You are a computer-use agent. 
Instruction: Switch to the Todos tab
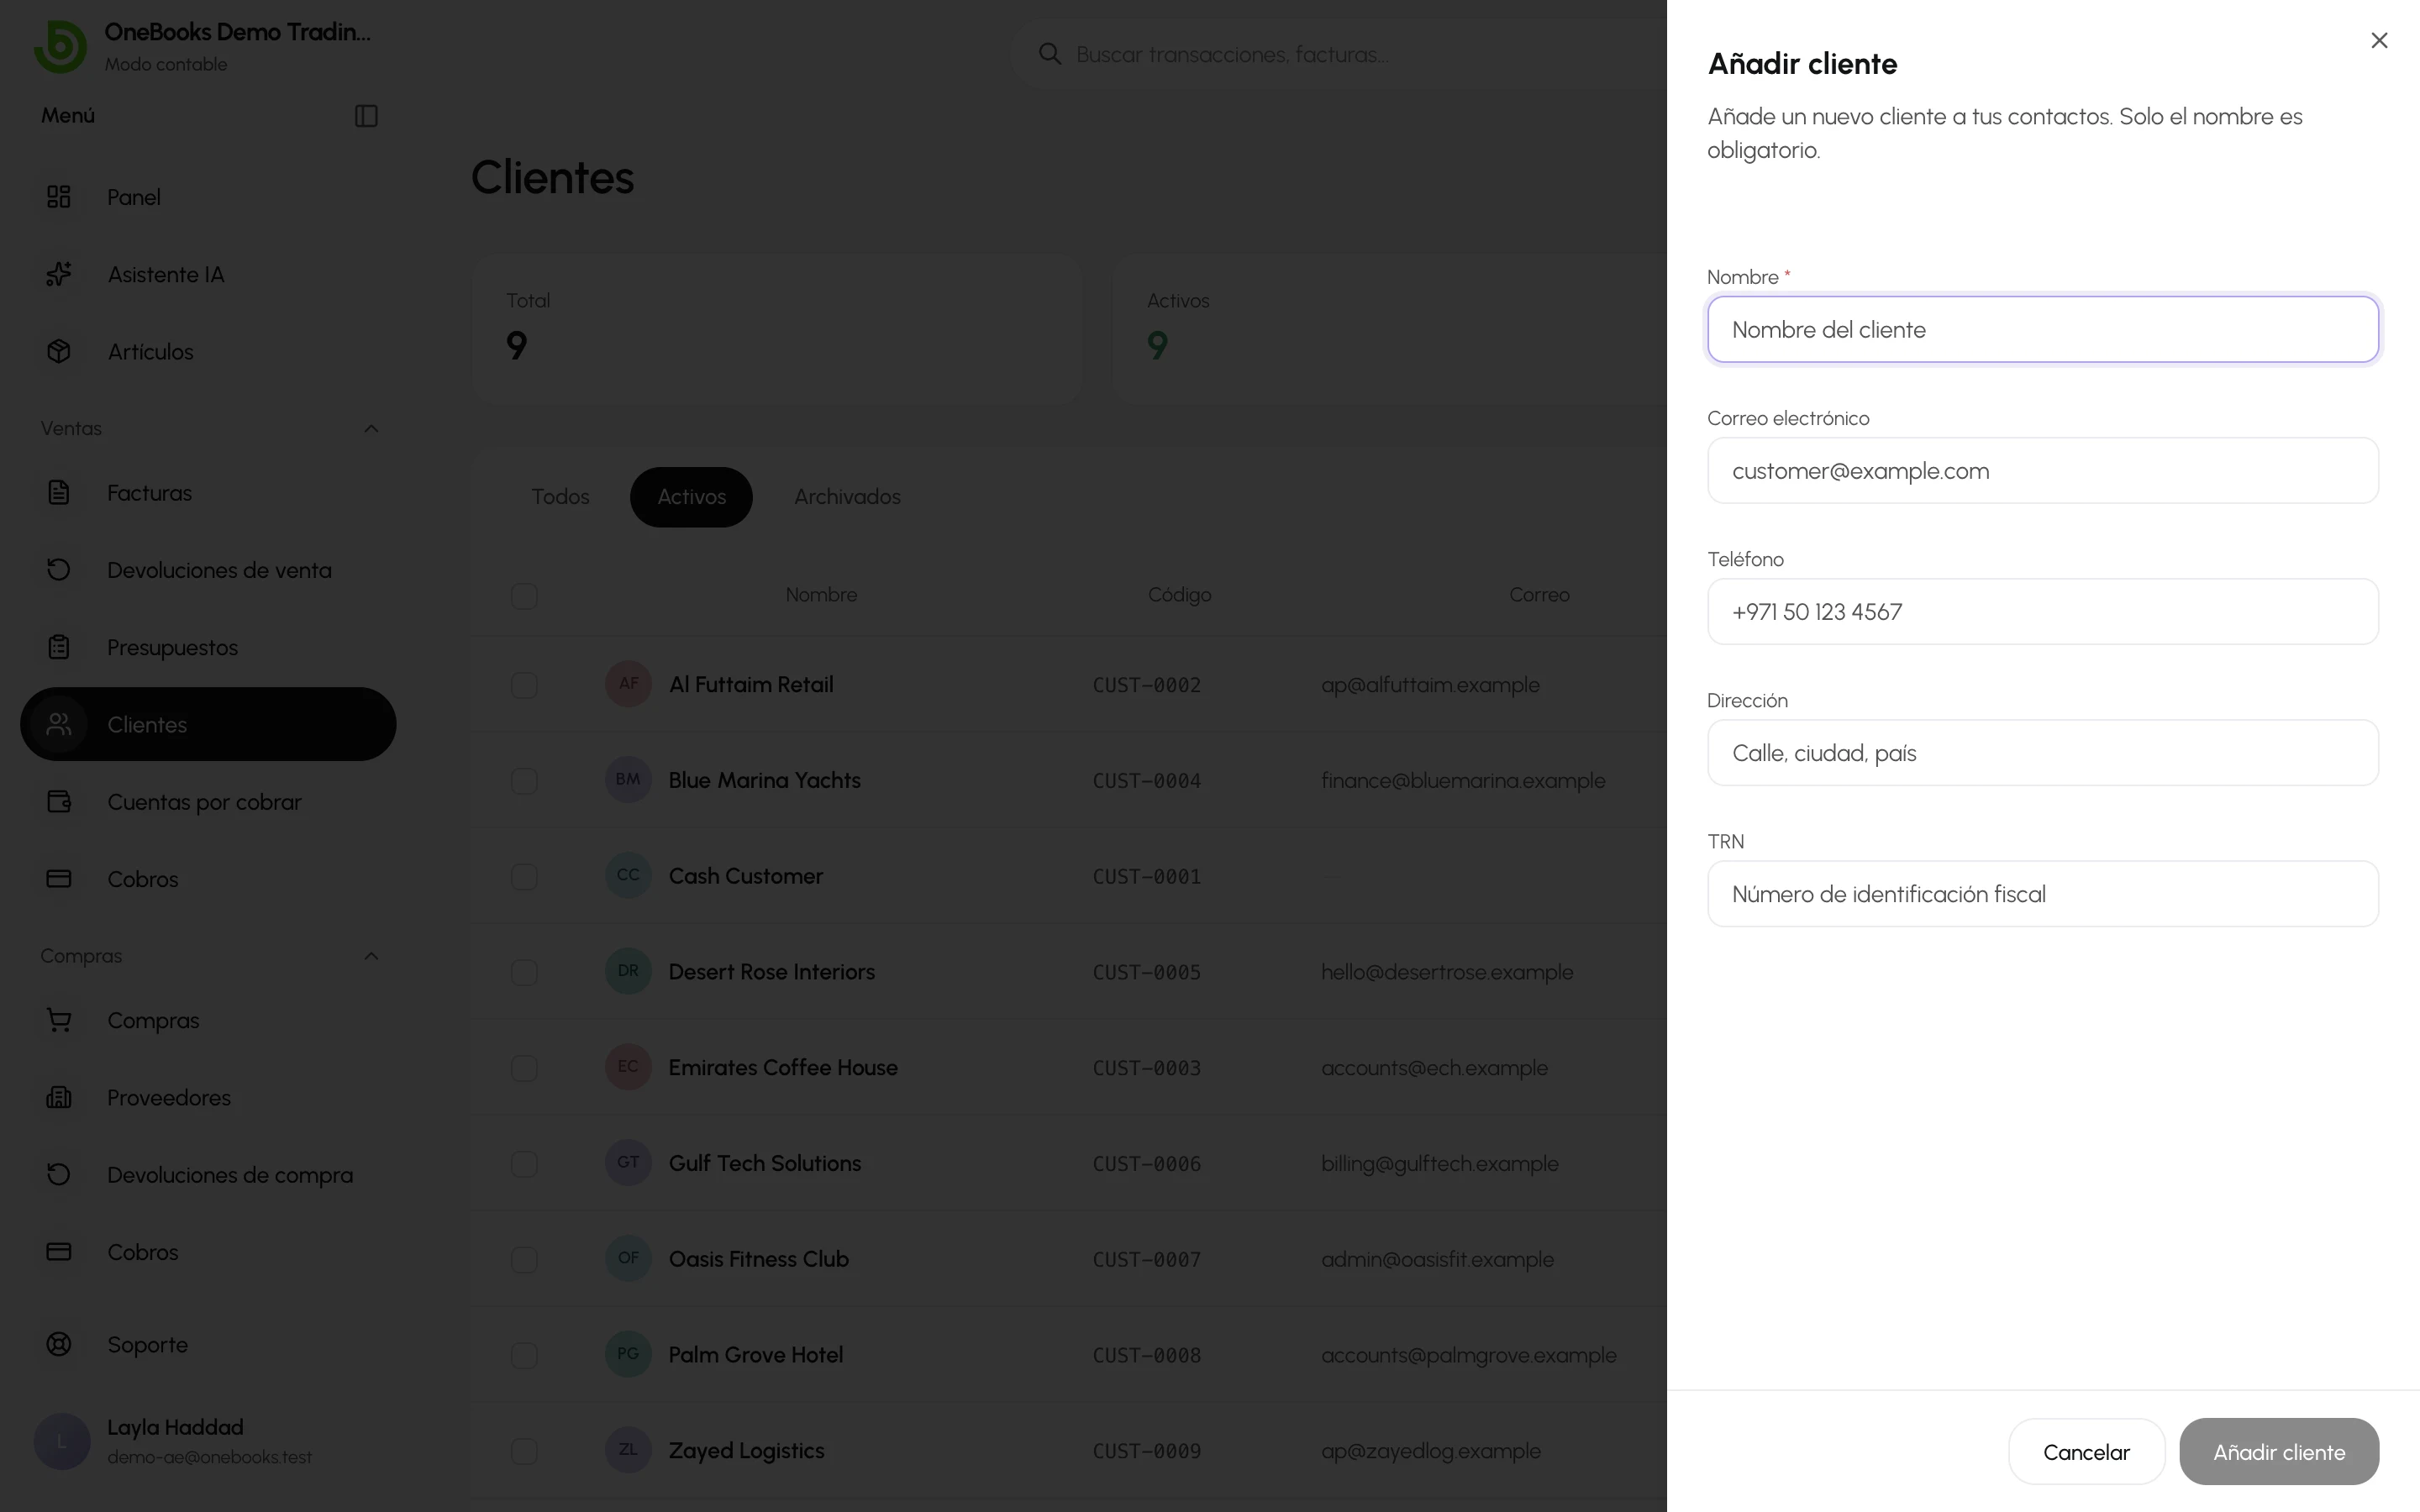pyautogui.click(x=560, y=497)
